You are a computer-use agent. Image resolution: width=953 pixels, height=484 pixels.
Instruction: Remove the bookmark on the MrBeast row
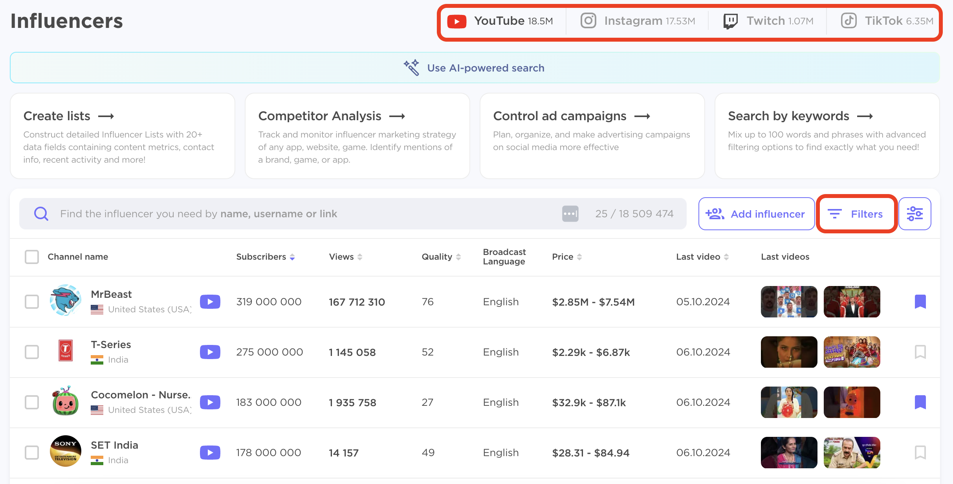(x=920, y=302)
